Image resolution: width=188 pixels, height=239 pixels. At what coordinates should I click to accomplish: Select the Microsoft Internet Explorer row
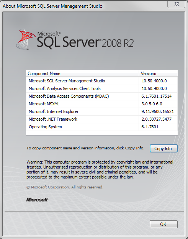click(x=102, y=111)
